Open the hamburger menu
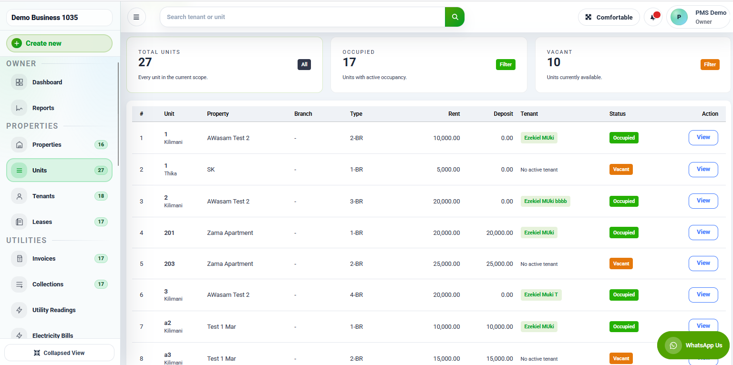The image size is (733, 365). point(136,17)
